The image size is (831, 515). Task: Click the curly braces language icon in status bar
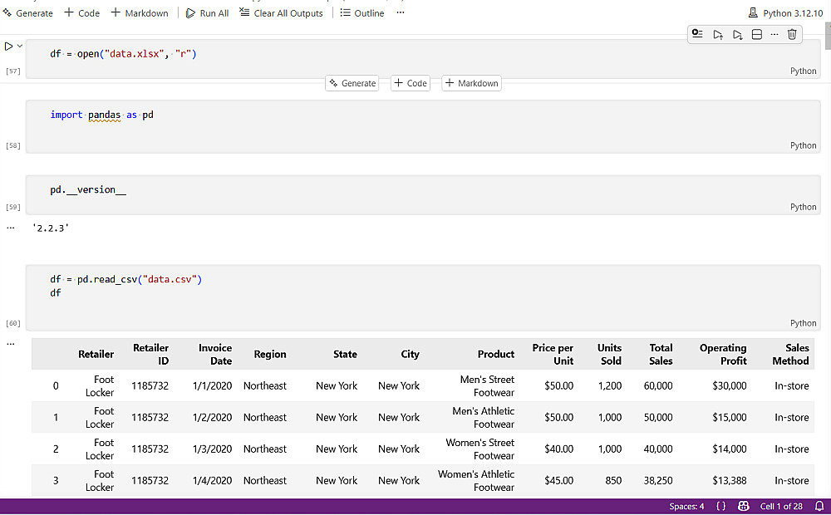click(720, 507)
